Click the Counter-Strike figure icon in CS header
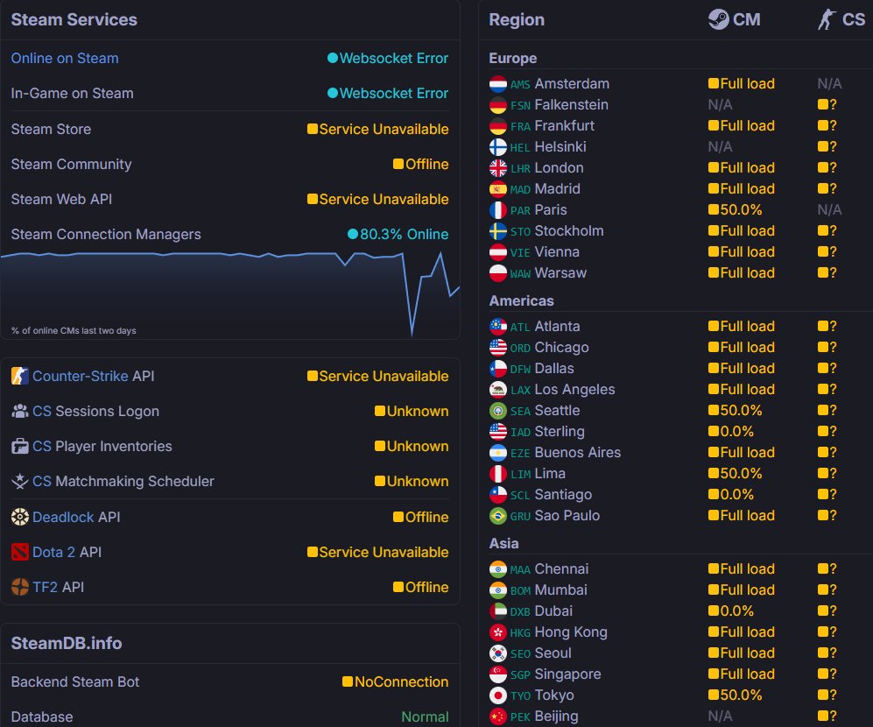Image resolution: width=873 pixels, height=727 pixels. (x=827, y=19)
